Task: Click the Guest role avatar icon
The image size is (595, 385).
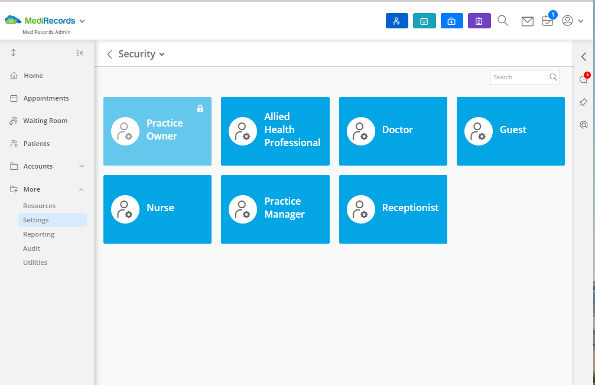Action: pos(479,131)
